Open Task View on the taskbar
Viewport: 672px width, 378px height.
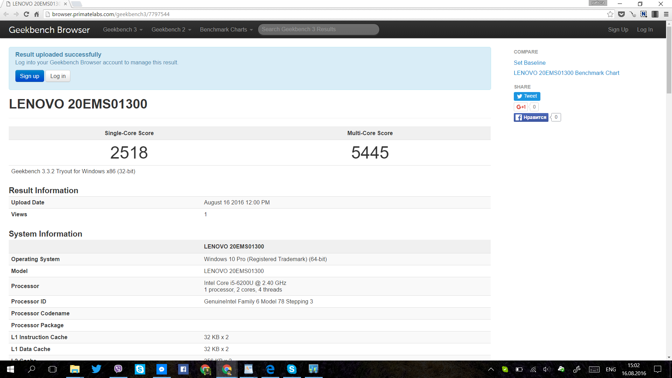[x=52, y=369]
